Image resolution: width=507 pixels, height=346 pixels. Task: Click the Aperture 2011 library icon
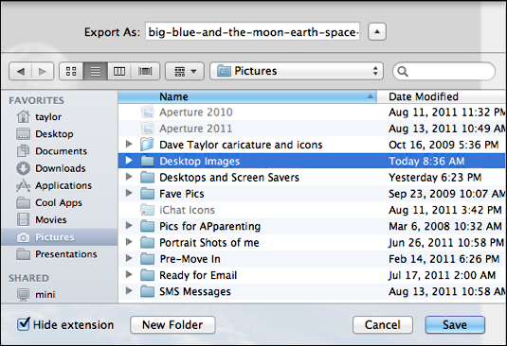coord(148,129)
